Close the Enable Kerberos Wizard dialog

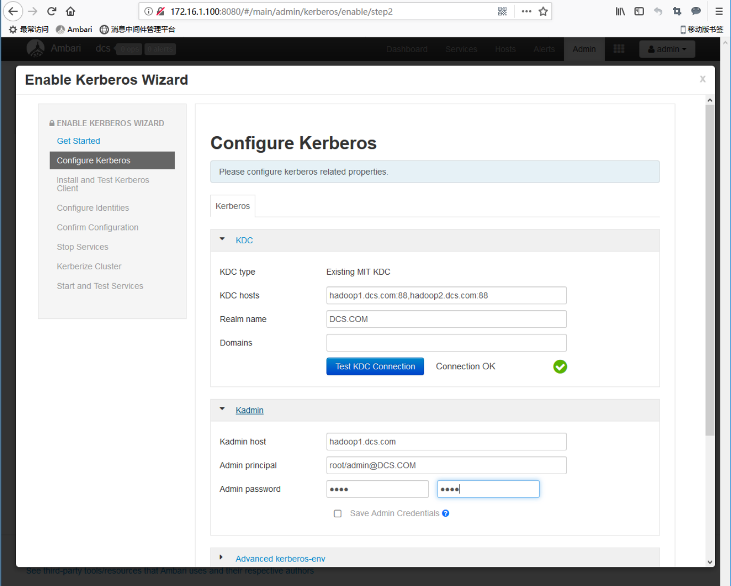click(703, 79)
